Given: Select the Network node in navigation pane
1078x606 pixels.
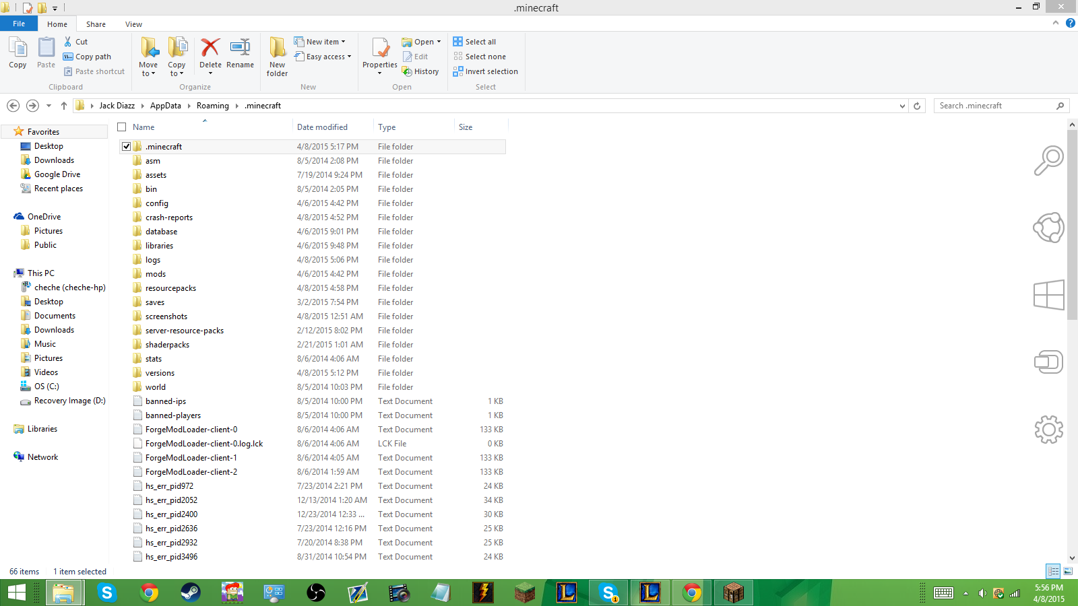Looking at the screenshot, I should pos(42,457).
